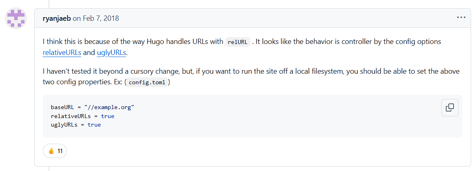Follow the relativeURLs documentation link

coord(62,53)
